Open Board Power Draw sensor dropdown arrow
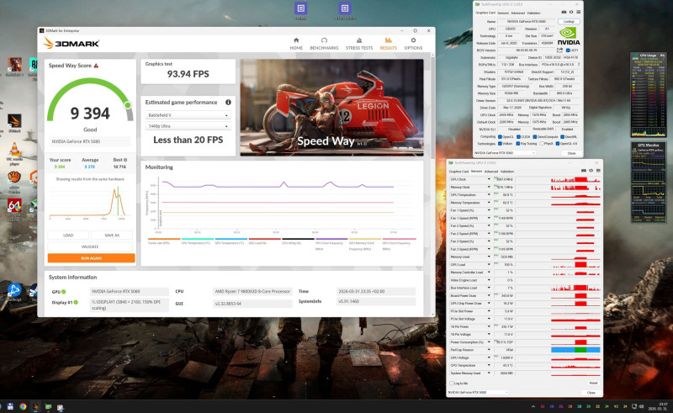 click(x=489, y=295)
